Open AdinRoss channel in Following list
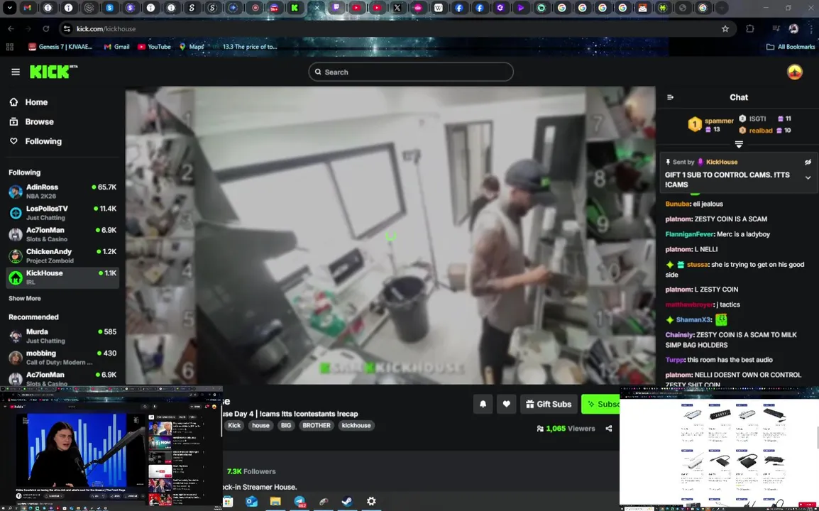The width and height of the screenshot is (819, 511). (62, 191)
